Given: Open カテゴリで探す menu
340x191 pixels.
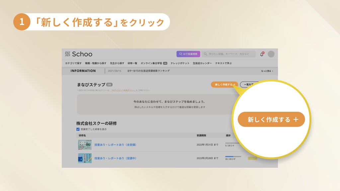Looking at the screenshot, I should click(73, 63).
